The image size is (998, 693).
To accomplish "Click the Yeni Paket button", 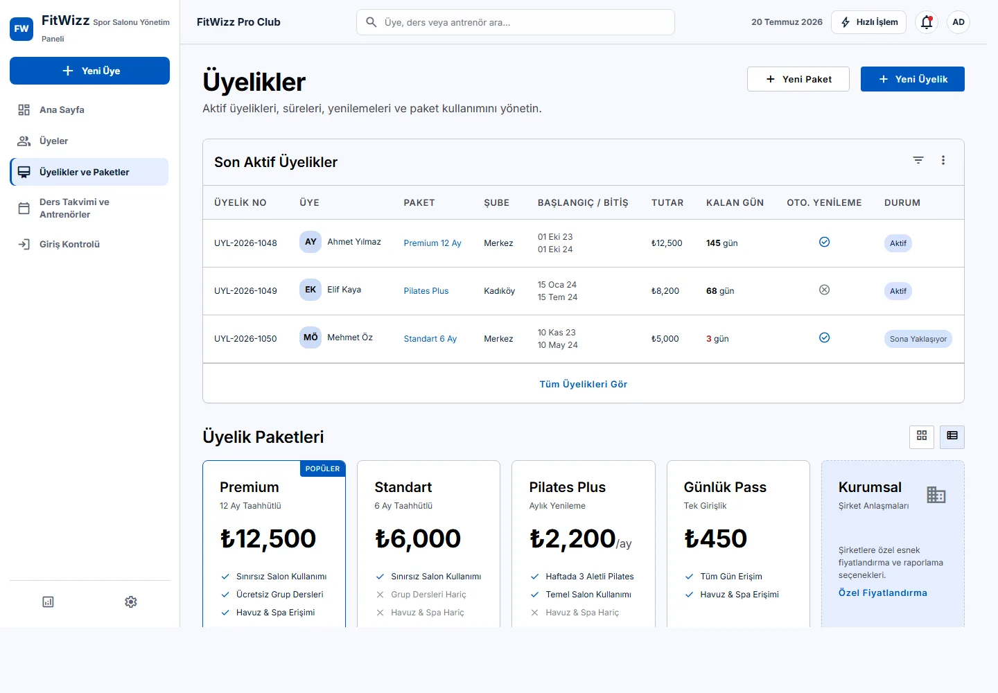I will pyautogui.click(x=798, y=79).
